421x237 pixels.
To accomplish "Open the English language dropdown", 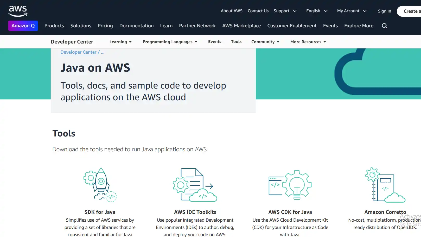I will coord(317,11).
